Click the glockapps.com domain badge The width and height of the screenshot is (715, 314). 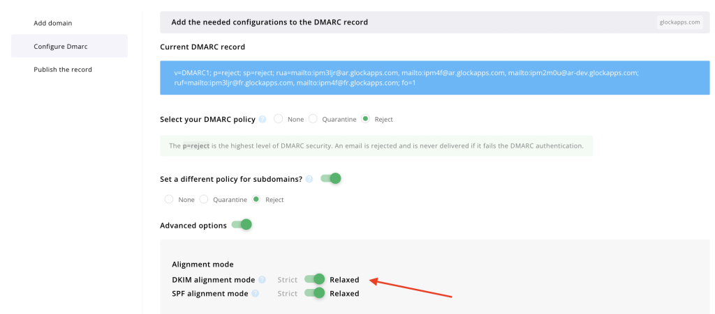[x=679, y=22]
